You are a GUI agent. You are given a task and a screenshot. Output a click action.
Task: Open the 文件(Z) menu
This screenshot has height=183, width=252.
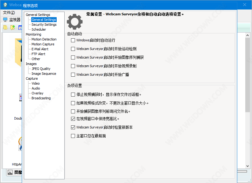coord(9,13)
